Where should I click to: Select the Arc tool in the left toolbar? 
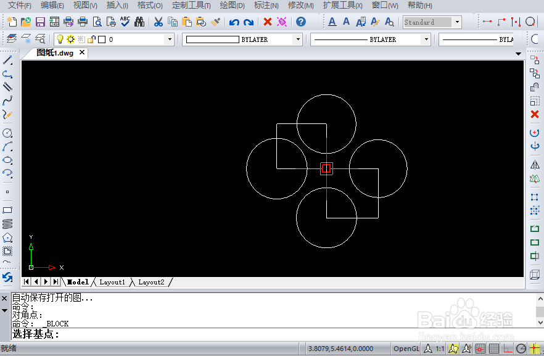pos(7,146)
